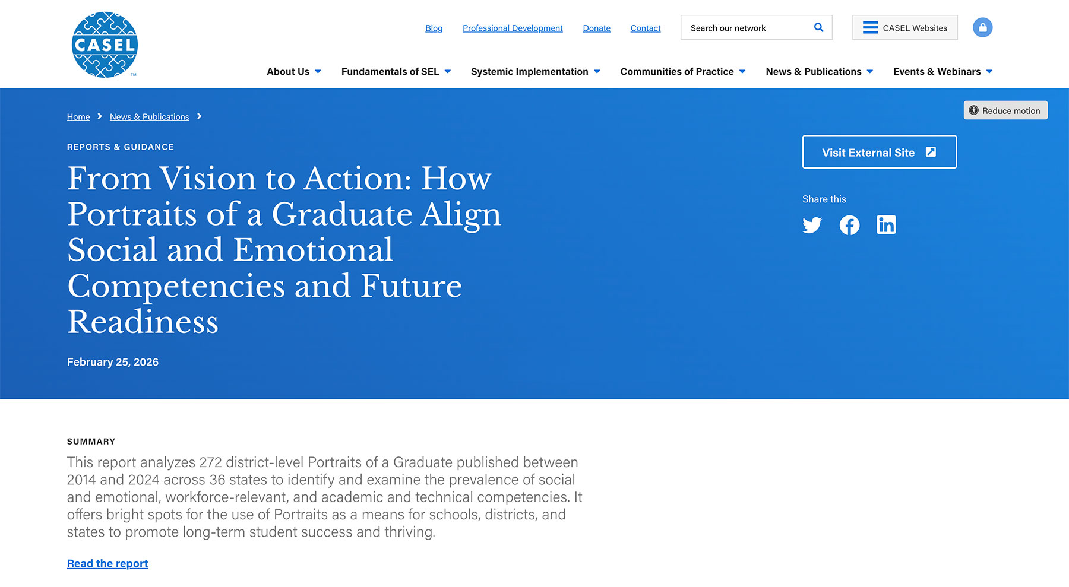Open the Communities of Practice menu
1069x587 pixels.
pos(683,71)
